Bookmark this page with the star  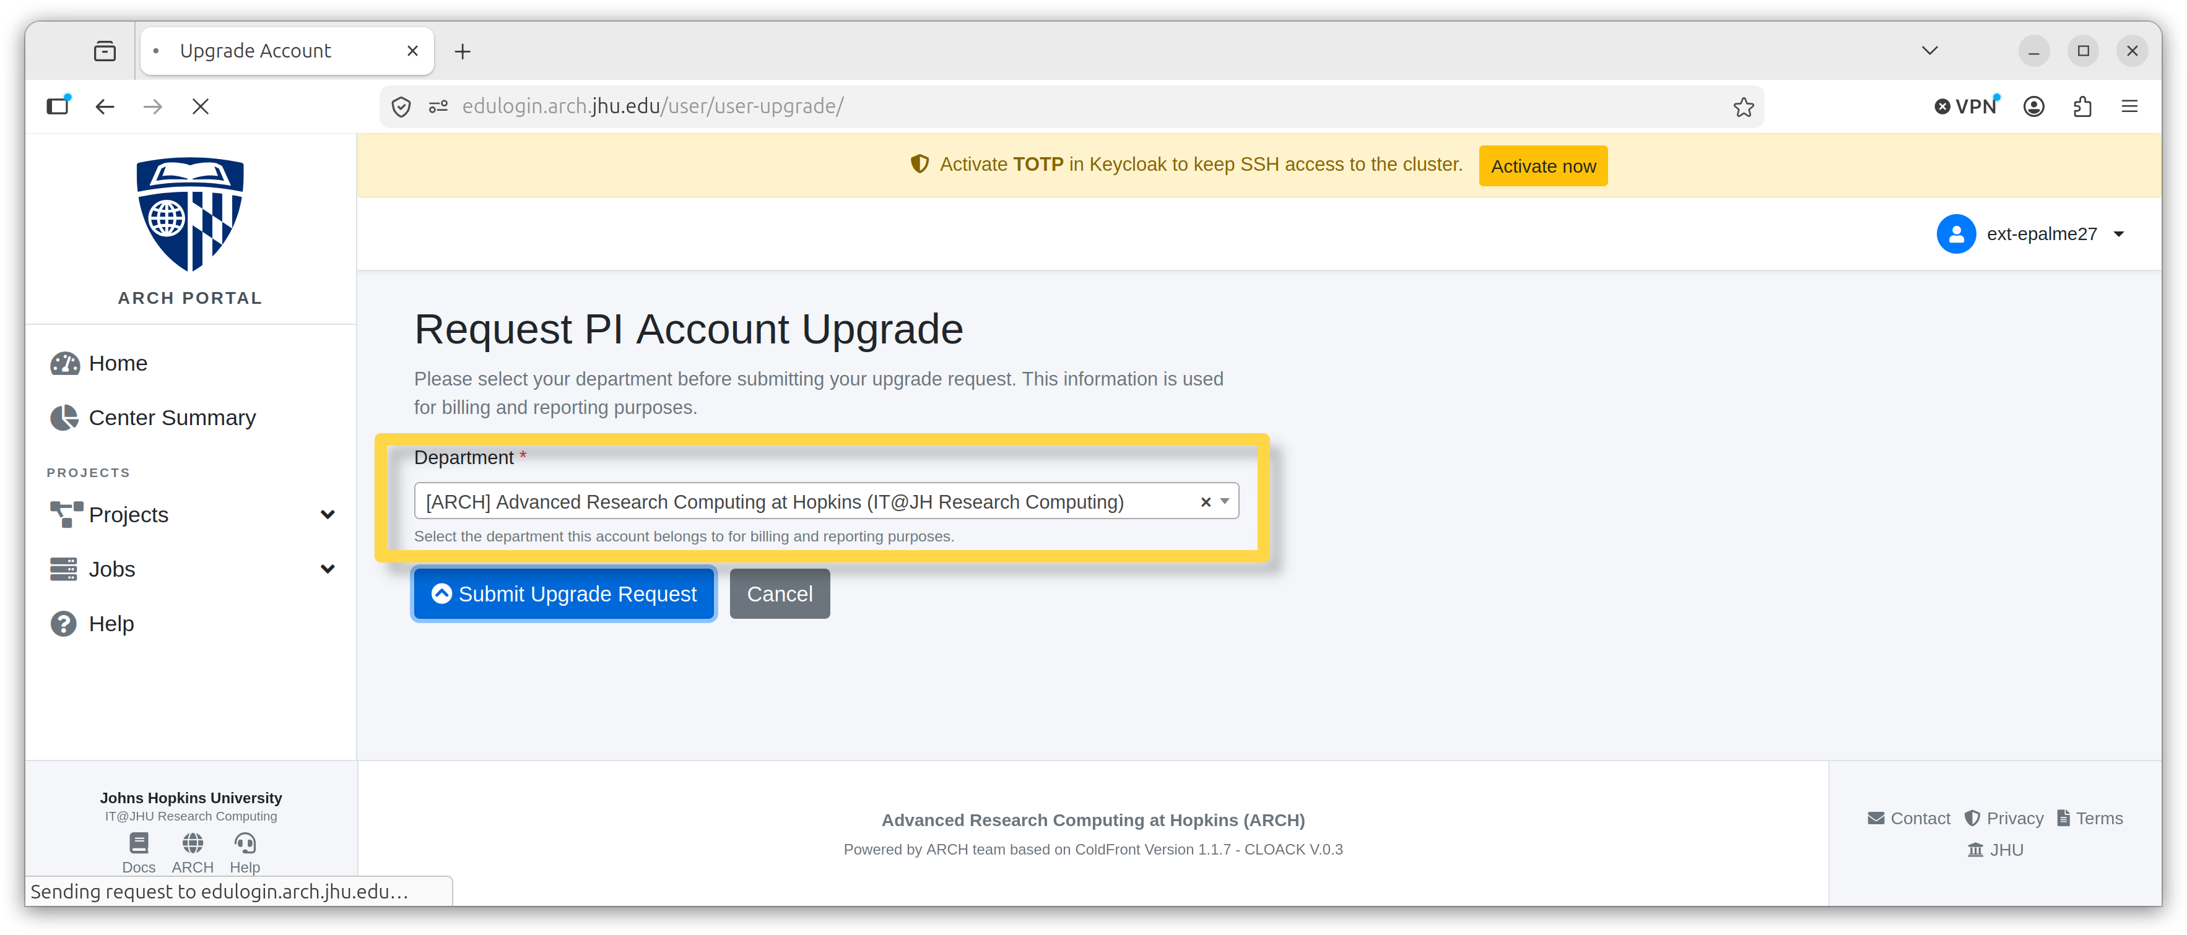1743,107
